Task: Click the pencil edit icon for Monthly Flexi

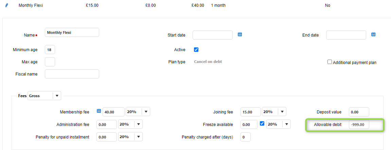Action: [7, 5]
